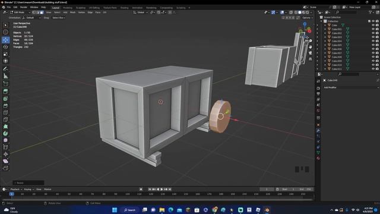Open the viewport Options dropdown
This screenshot has height=214, width=380.
tap(308, 18)
